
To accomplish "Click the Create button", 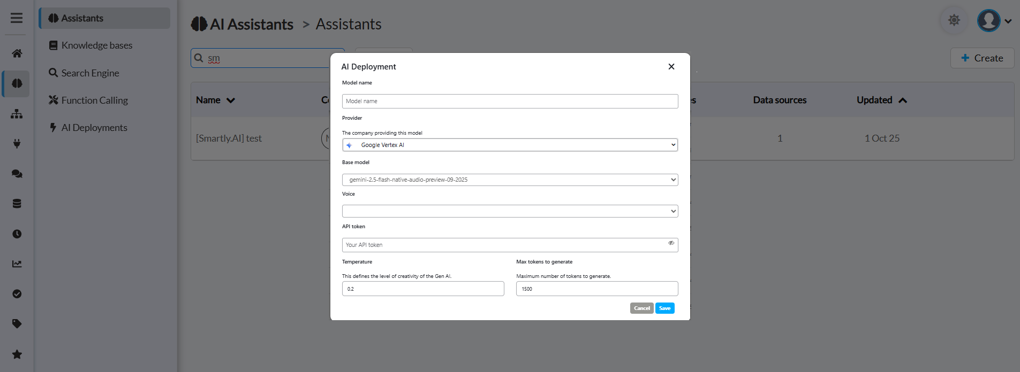I will point(982,58).
